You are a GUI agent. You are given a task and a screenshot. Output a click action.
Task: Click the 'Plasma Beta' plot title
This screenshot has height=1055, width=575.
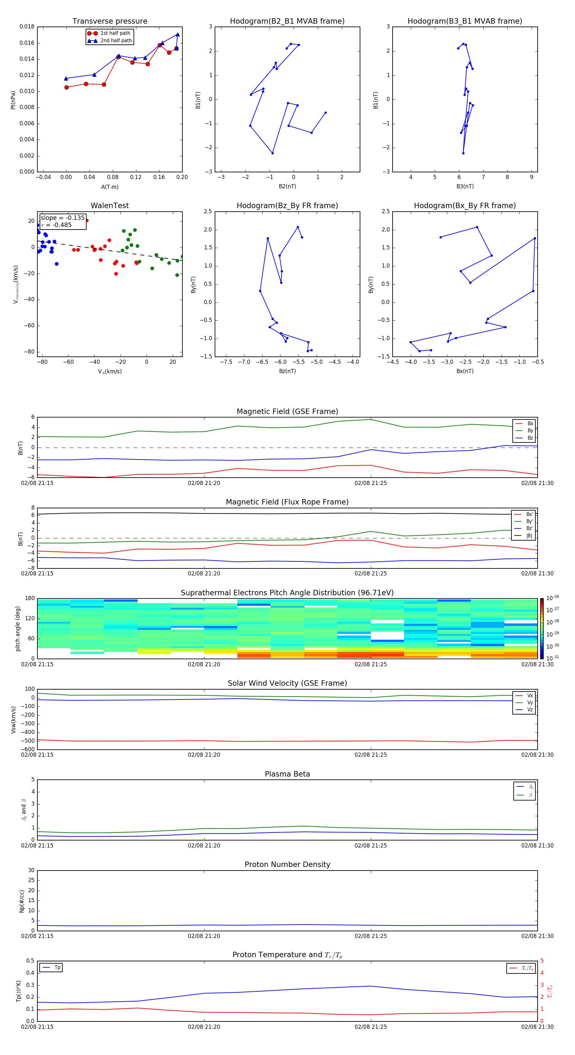pyautogui.click(x=287, y=774)
